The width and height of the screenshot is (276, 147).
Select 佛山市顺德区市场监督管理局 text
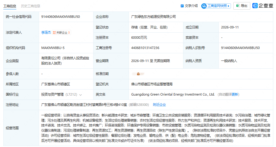[x=152, y=84]
